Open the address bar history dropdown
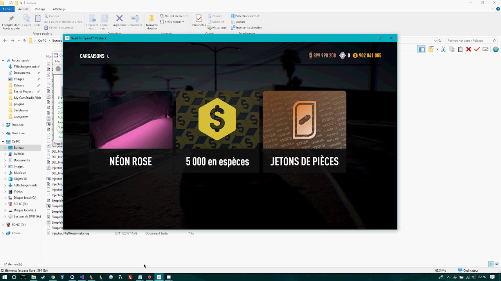The height and width of the screenshot is (281, 501). pos(435,41)
